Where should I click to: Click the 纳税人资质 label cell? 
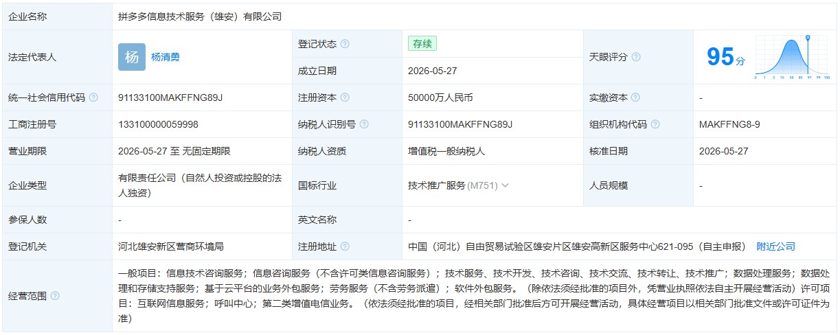pos(348,151)
